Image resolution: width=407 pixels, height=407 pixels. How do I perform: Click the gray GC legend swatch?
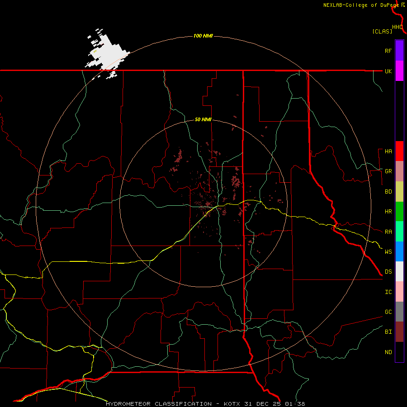point(399,312)
